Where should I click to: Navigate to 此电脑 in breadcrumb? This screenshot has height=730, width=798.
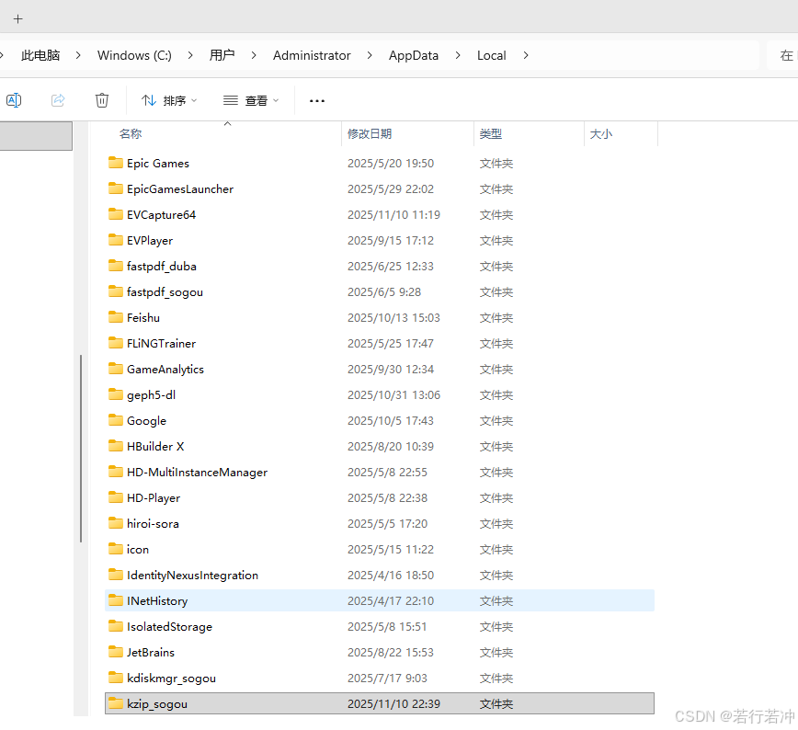[x=40, y=55]
